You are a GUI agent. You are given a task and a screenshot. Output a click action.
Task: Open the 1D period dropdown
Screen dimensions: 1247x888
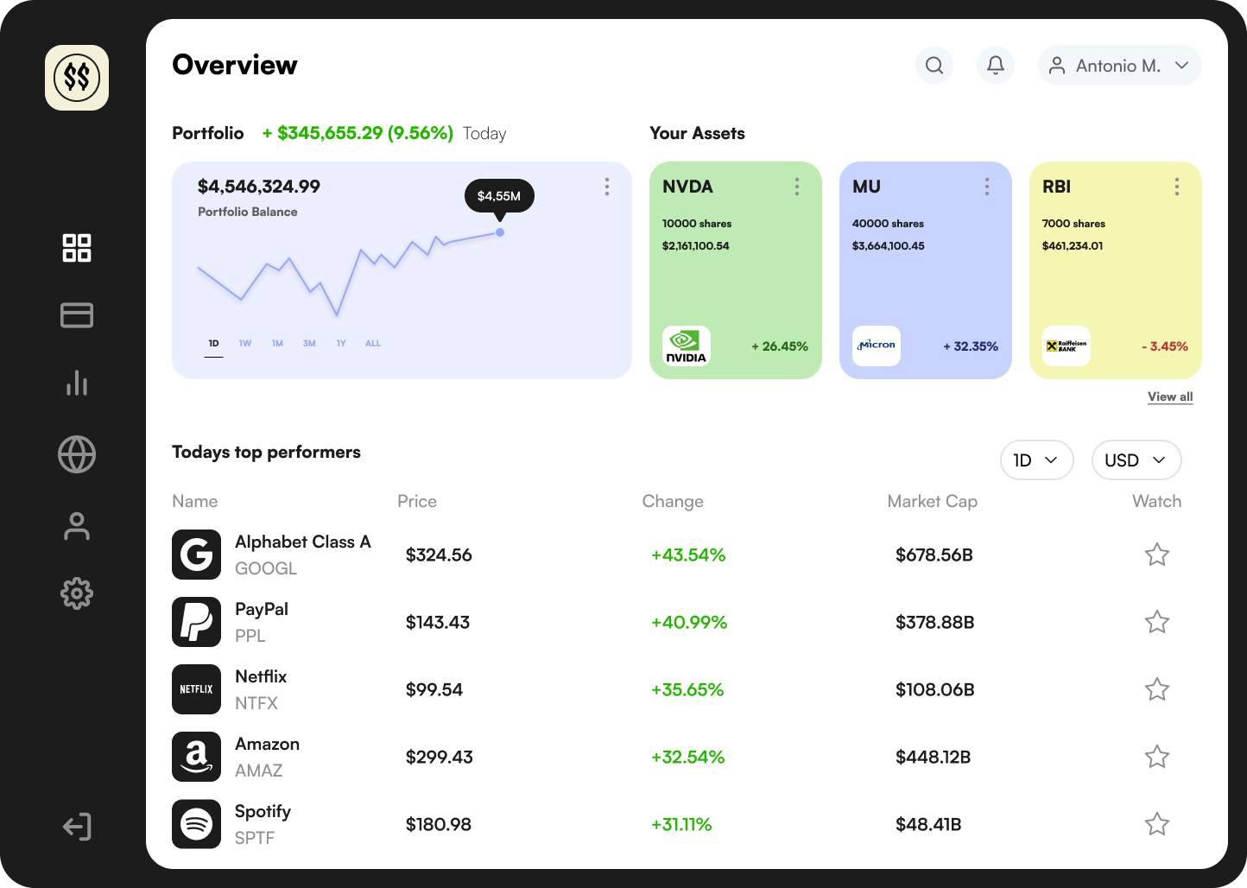[x=1037, y=460]
